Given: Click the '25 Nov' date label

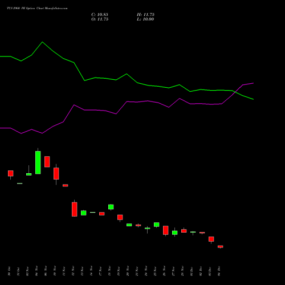Looking at the screenshot, I should pyautogui.click(x=155, y=271).
